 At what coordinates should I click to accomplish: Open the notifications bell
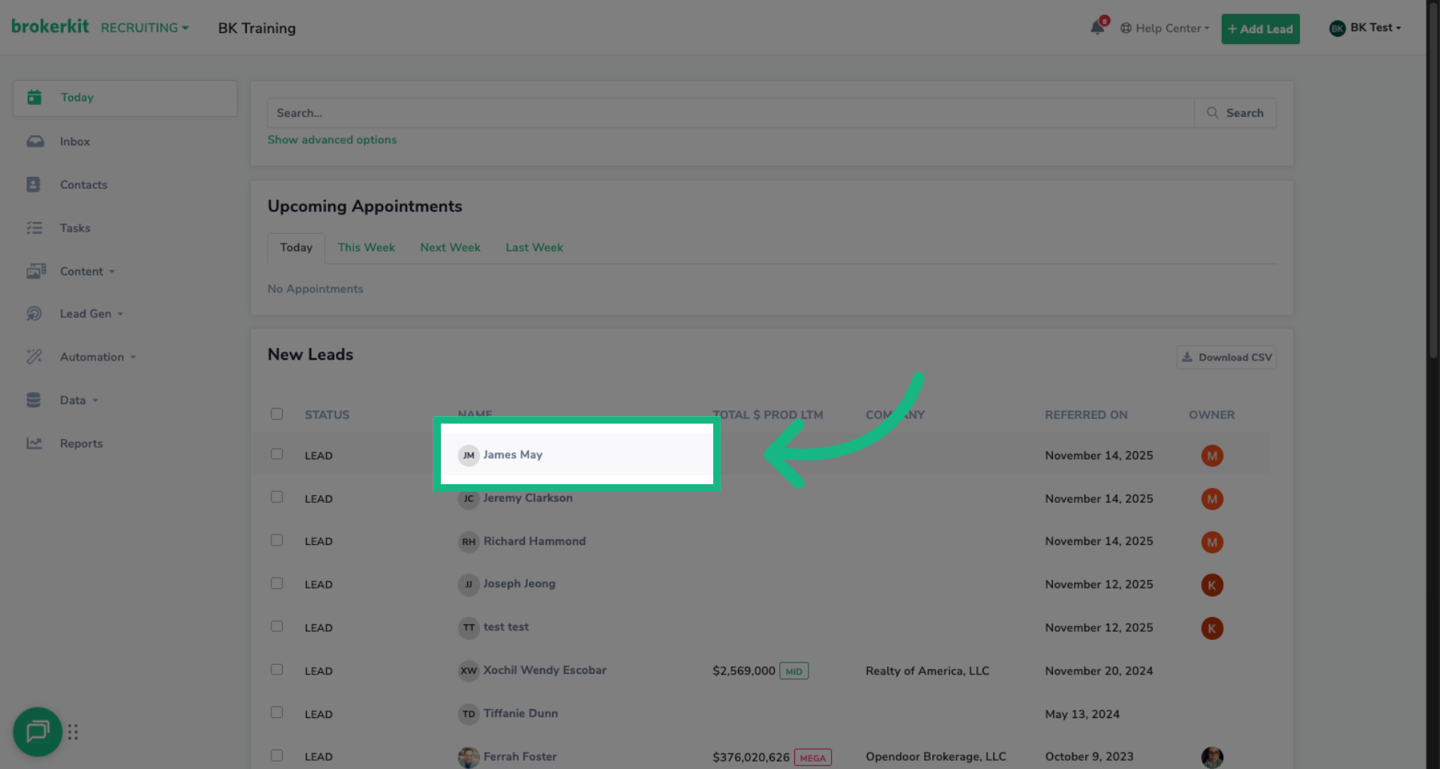tap(1097, 28)
